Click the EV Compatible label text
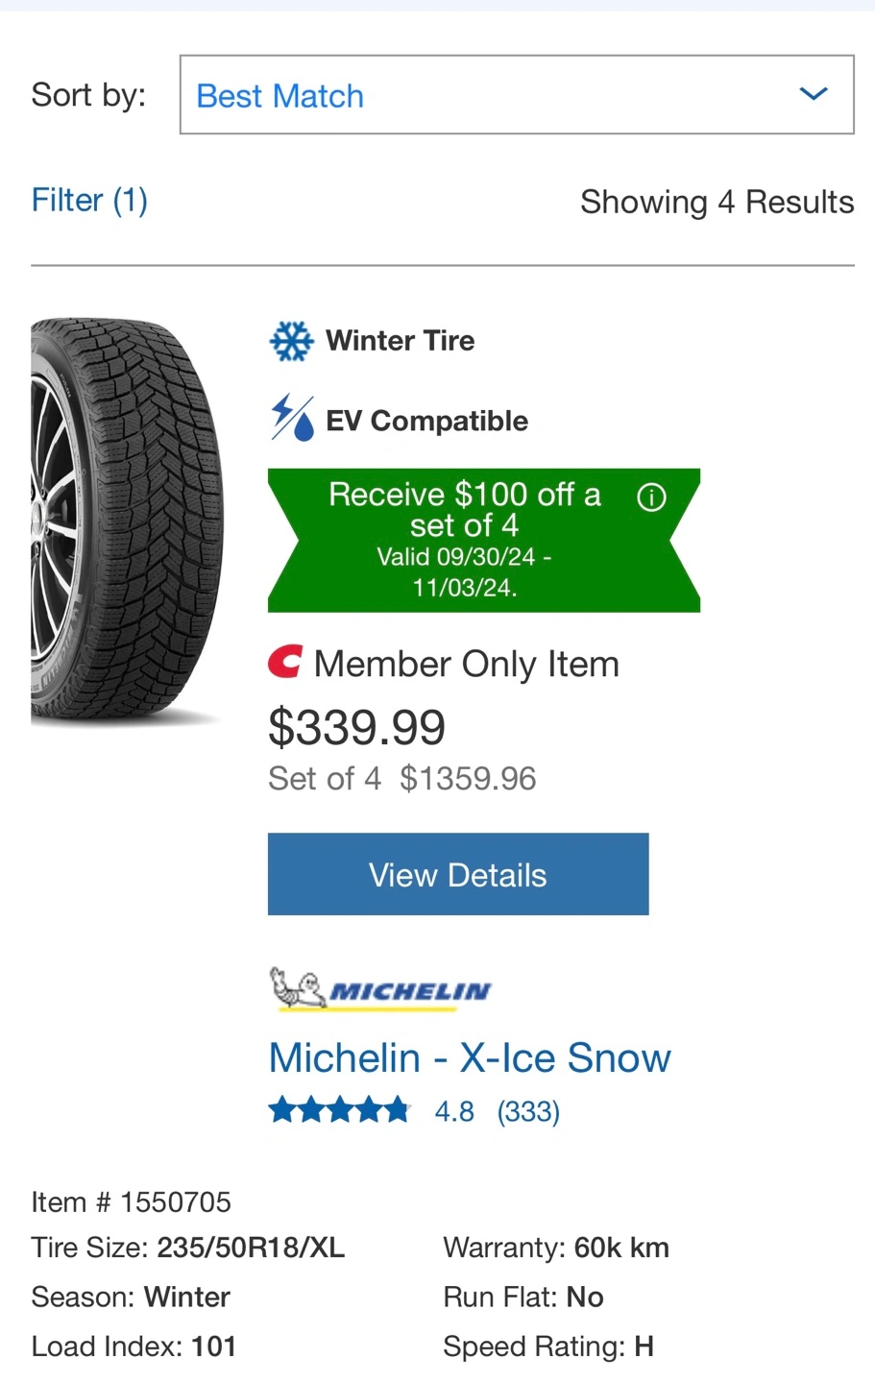 tap(427, 421)
